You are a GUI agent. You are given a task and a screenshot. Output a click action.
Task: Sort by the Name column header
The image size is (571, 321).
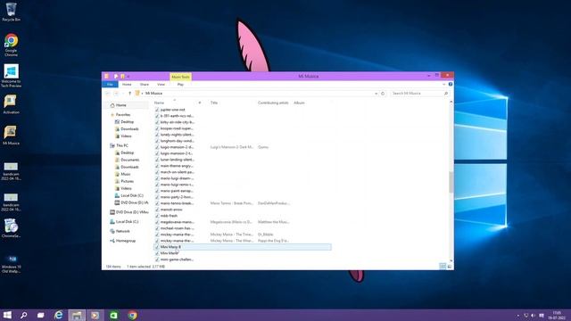[x=159, y=103]
